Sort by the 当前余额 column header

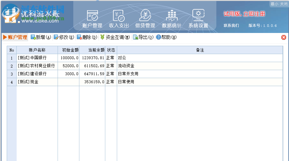(x=92, y=50)
